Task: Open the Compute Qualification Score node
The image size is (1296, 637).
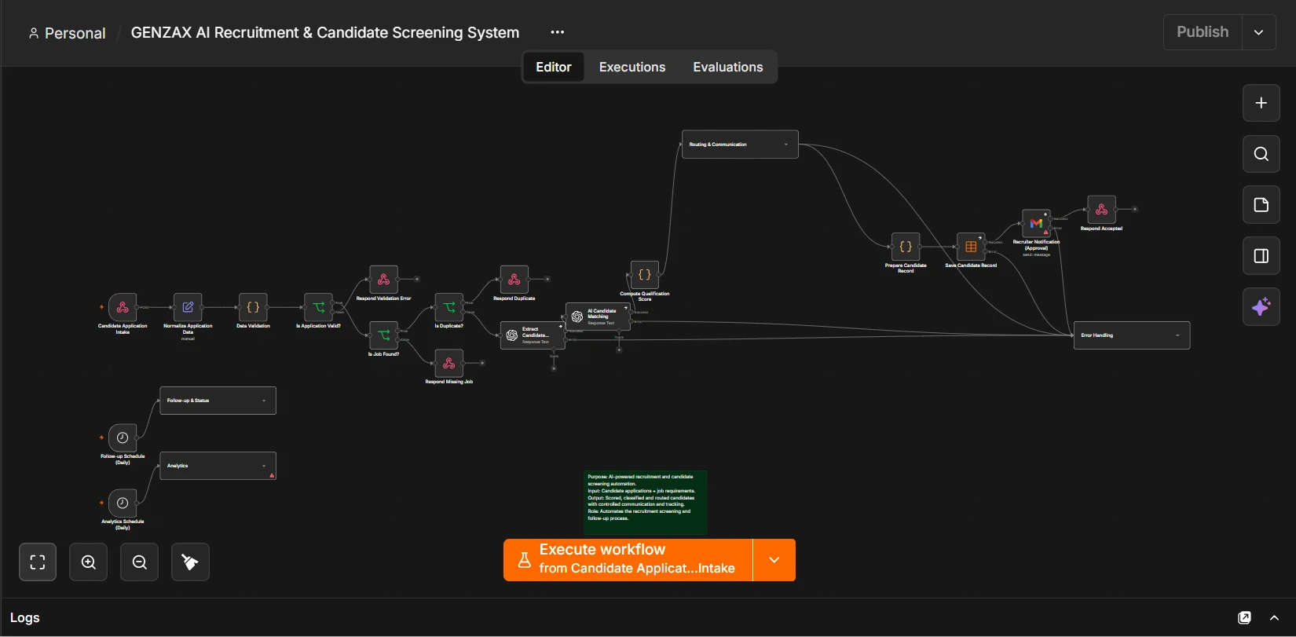Action: click(x=644, y=275)
